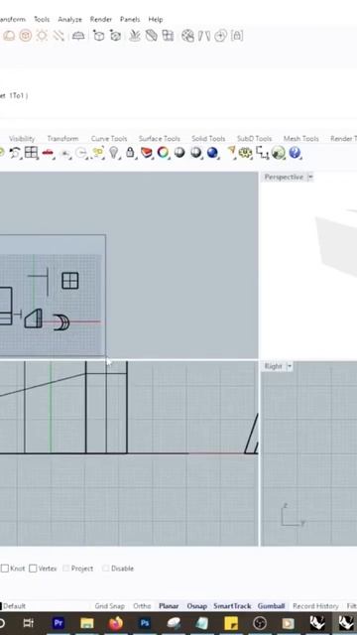Click the circle-with-plus icon in the top toolbar
The height and width of the screenshot is (635, 357).
[x=220, y=36]
